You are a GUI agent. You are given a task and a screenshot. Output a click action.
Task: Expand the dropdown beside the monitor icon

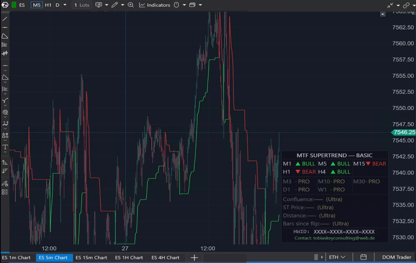pos(106,5)
